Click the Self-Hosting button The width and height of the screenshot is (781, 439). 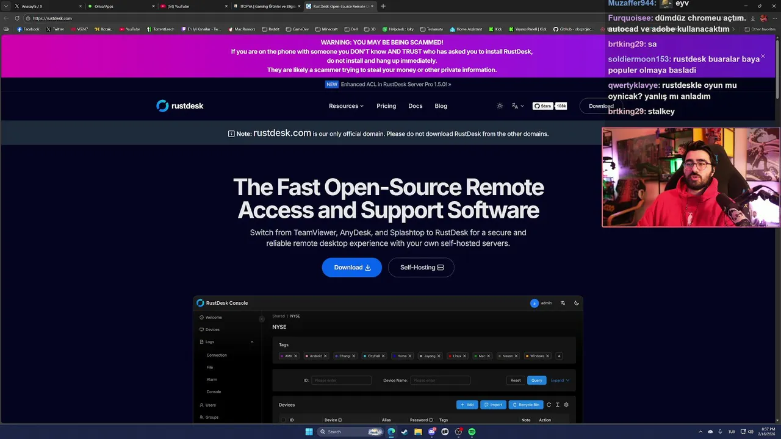point(421,268)
